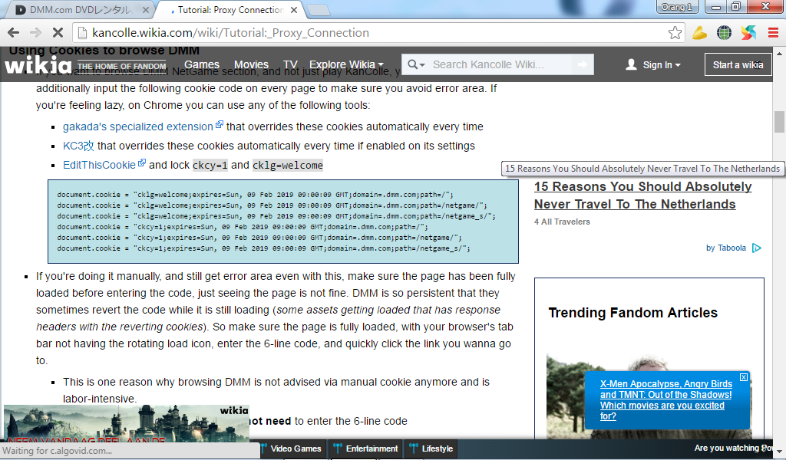
Task: Stop loading the page with X button
Action: 58,33
